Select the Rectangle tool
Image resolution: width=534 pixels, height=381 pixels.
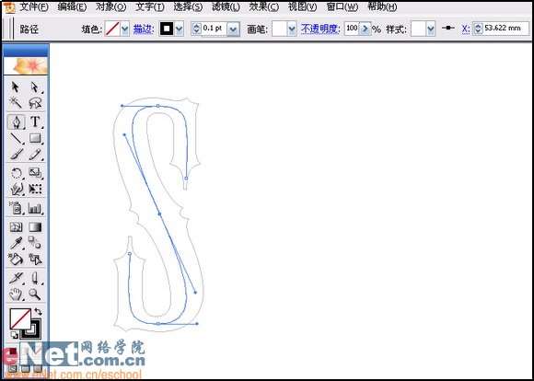pyautogui.click(x=35, y=138)
